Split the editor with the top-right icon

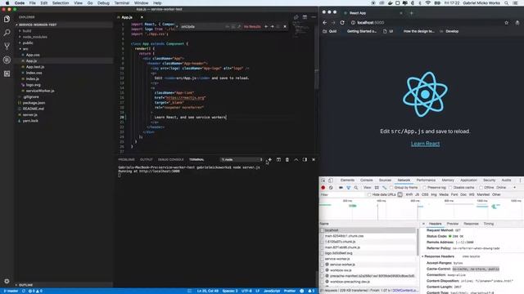point(305,17)
